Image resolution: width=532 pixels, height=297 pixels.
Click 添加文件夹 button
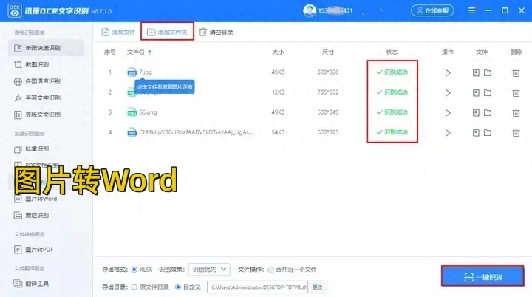click(x=167, y=33)
